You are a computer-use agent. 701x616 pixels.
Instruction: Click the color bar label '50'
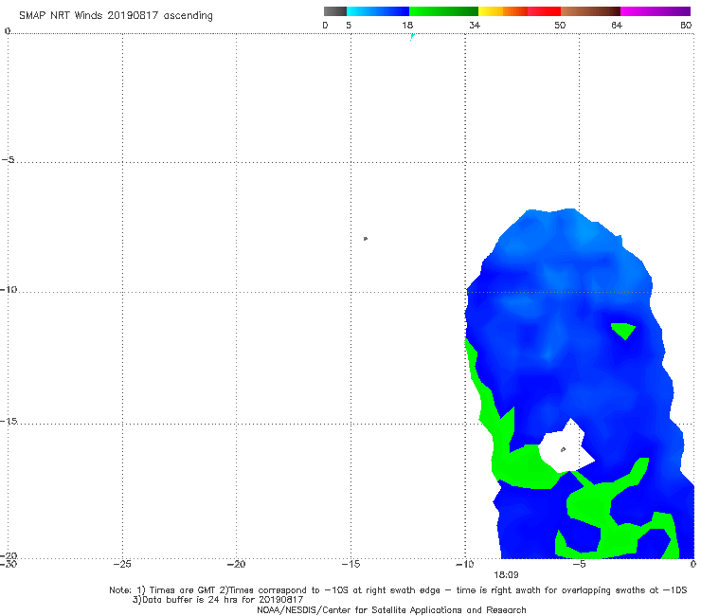point(560,25)
